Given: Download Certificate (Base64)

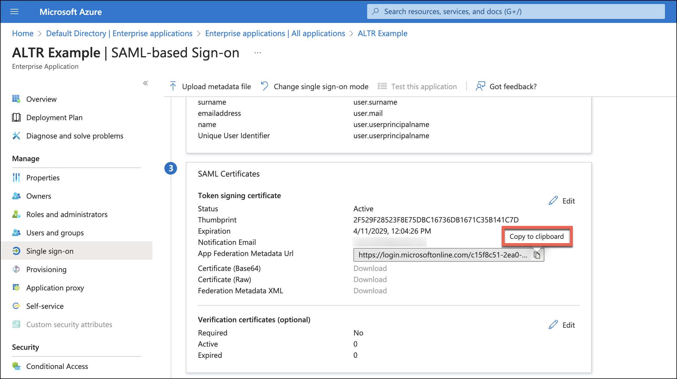Looking at the screenshot, I should tap(370, 268).
